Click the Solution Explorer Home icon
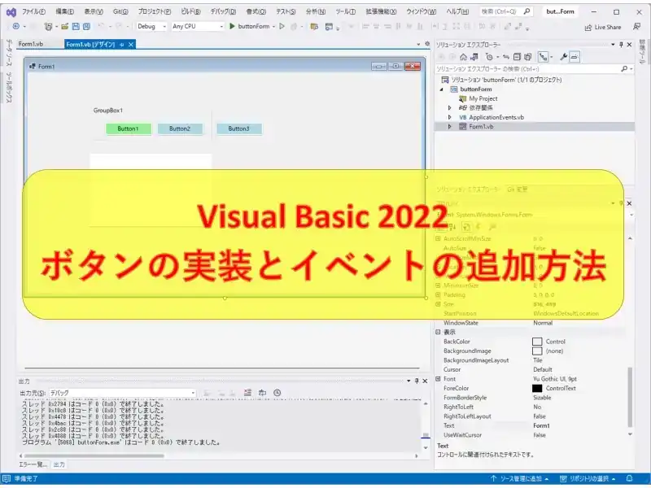This screenshot has width=651, height=488. (x=463, y=57)
